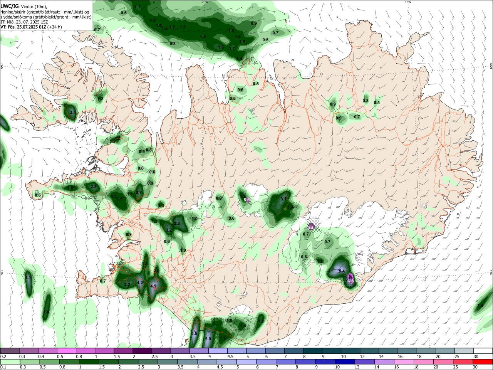The width and height of the screenshot is (493, 370).
Task: Click the 2.2 value west of 4.2
Action: coord(127,284)
